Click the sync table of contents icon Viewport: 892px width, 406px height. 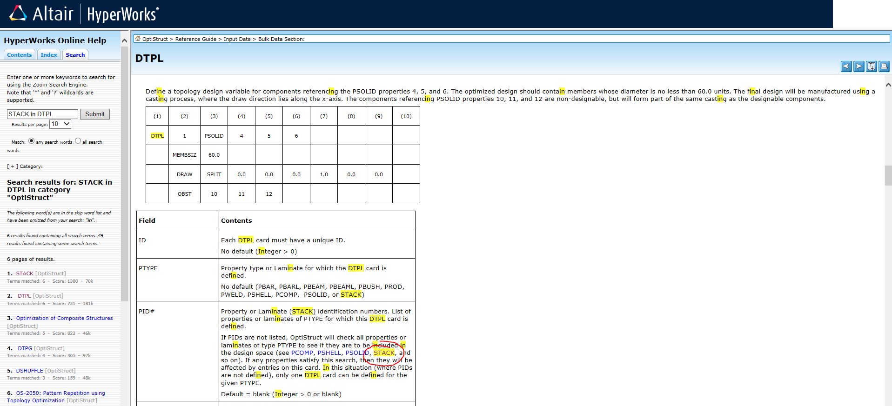tap(871, 67)
